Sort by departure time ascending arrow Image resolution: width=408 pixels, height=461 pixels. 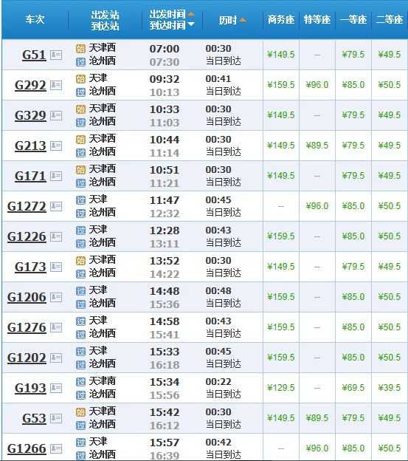pyautogui.click(x=191, y=14)
